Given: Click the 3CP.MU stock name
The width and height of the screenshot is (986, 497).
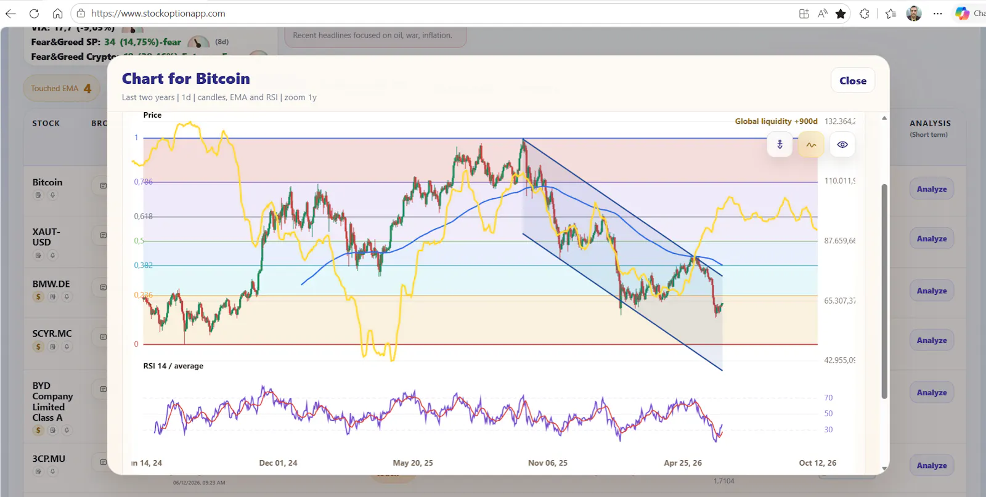Looking at the screenshot, I should pyautogui.click(x=49, y=459).
